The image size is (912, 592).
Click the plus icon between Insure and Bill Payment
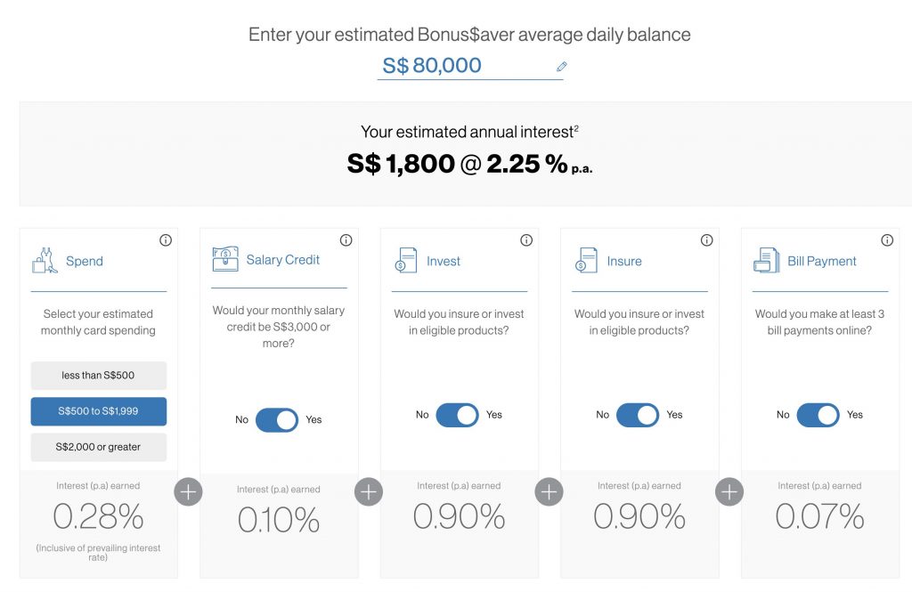729,492
